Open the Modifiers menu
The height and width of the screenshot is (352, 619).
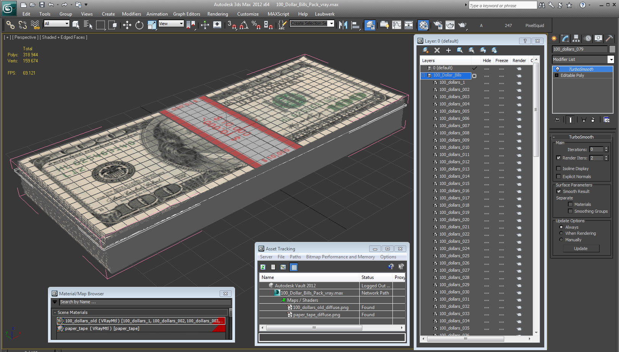click(132, 14)
